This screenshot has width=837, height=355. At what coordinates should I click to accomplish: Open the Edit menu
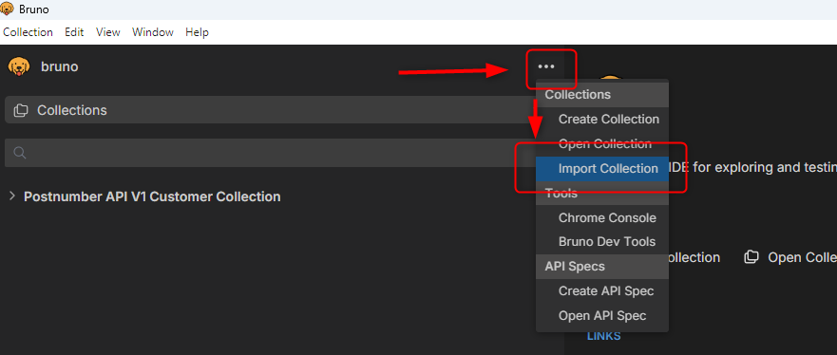coord(74,32)
